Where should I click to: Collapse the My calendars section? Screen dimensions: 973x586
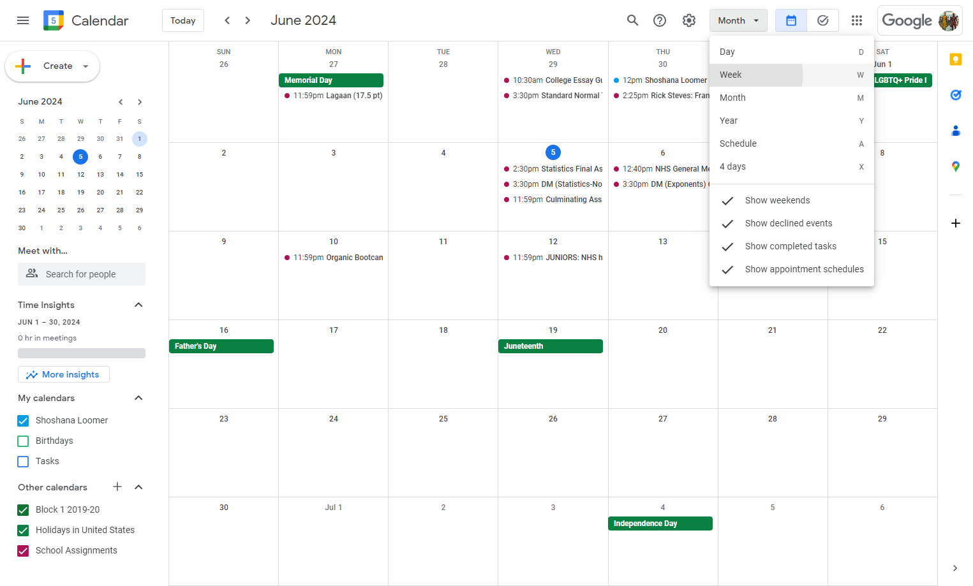[x=138, y=398]
